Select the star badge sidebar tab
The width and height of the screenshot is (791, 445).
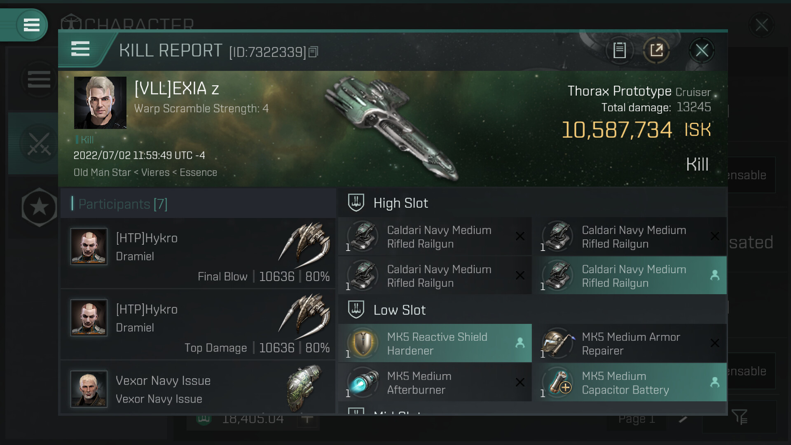pyautogui.click(x=39, y=207)
